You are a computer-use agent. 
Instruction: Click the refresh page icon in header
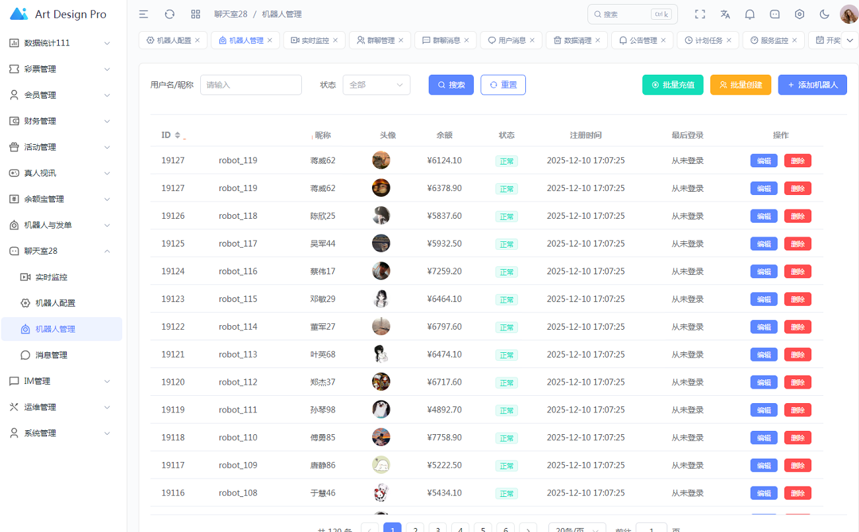(170, 14)
